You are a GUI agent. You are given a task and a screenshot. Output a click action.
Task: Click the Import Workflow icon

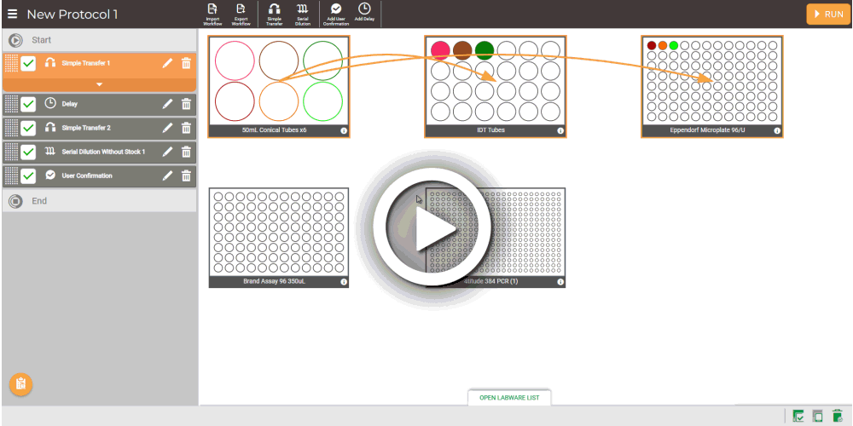pyautogui.click(x=212, y=12)
